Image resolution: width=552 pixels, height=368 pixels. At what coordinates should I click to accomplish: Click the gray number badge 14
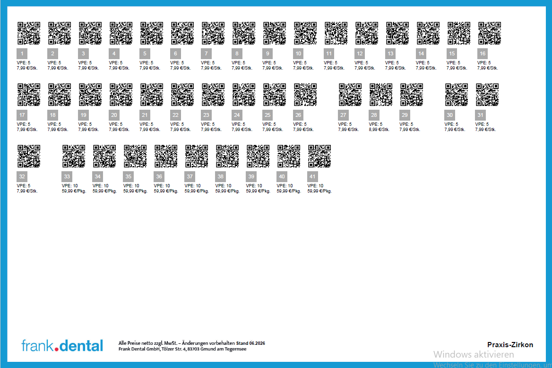[421, 53]
